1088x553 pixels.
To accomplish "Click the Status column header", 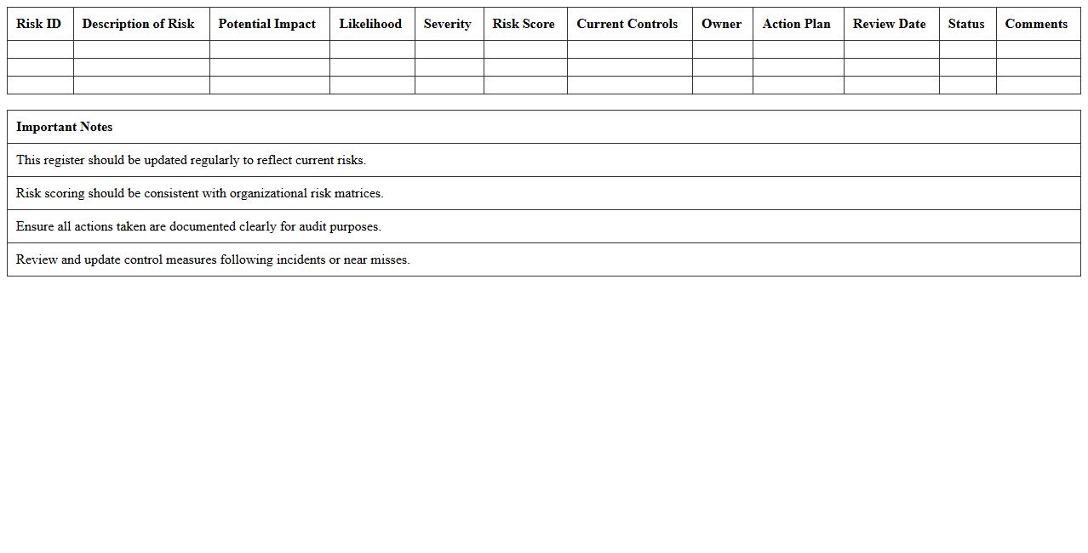I will [x=966, y=24].
